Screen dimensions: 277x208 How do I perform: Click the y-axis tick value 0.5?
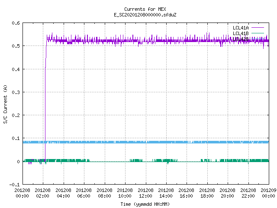click(x=16, y=46)
